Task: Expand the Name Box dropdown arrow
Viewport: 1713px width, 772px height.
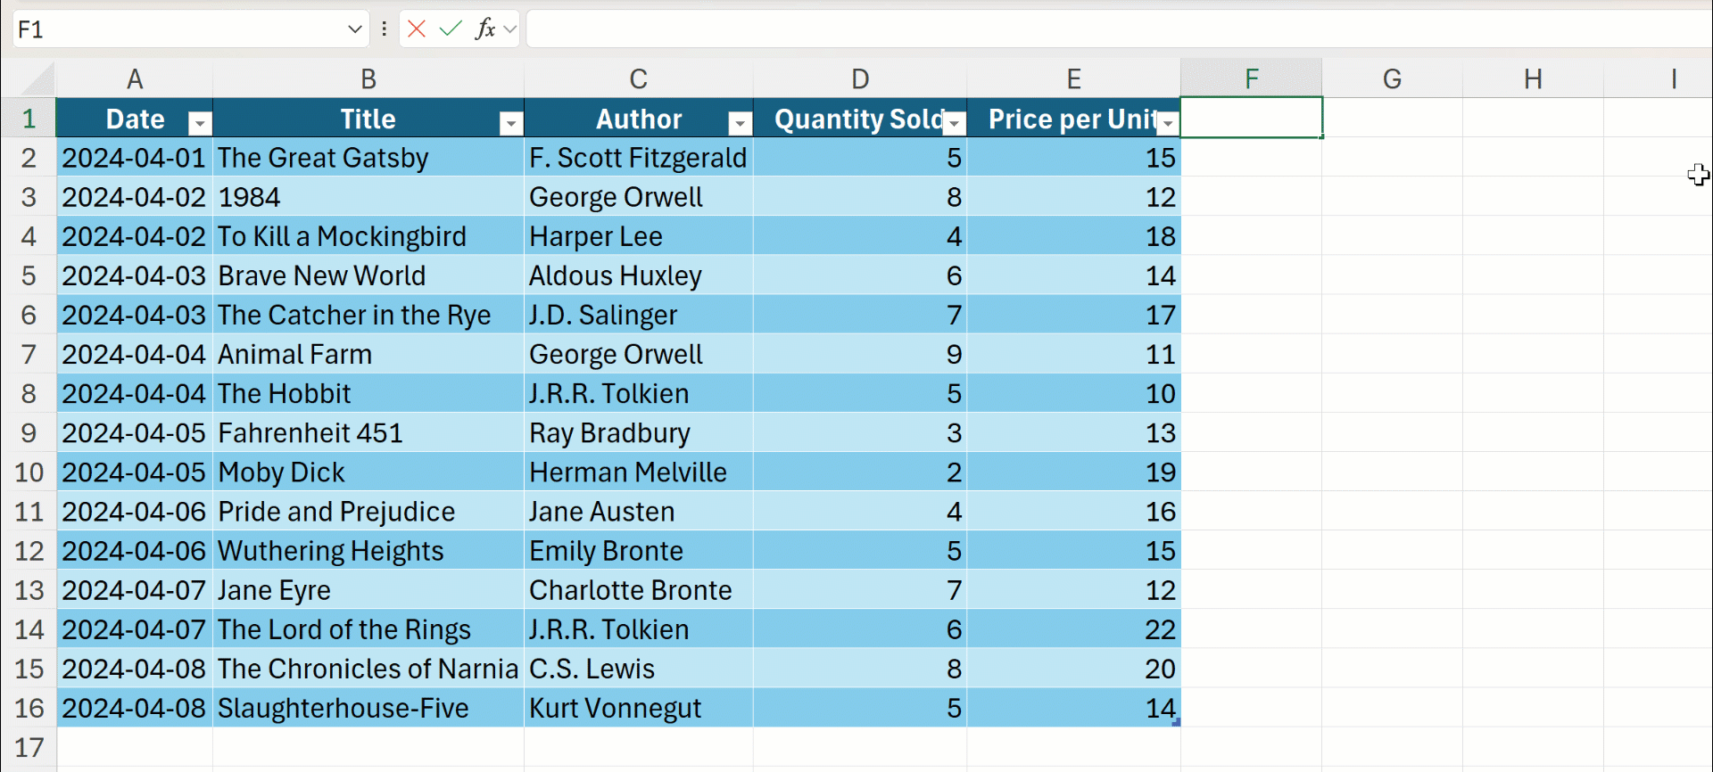Action: point(354,29)
